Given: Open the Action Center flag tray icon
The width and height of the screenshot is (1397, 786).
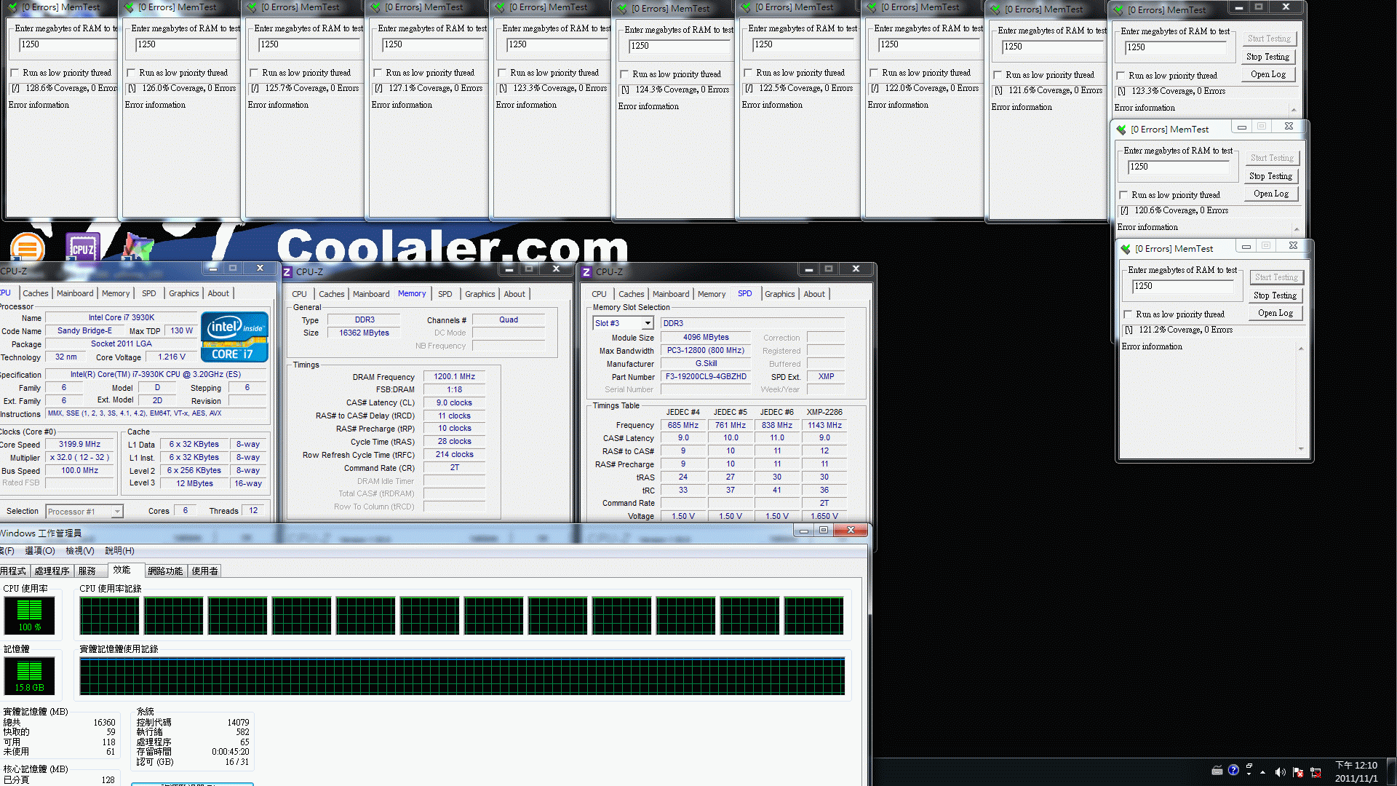Looking at the screenshot, I should click(1298, 772).
